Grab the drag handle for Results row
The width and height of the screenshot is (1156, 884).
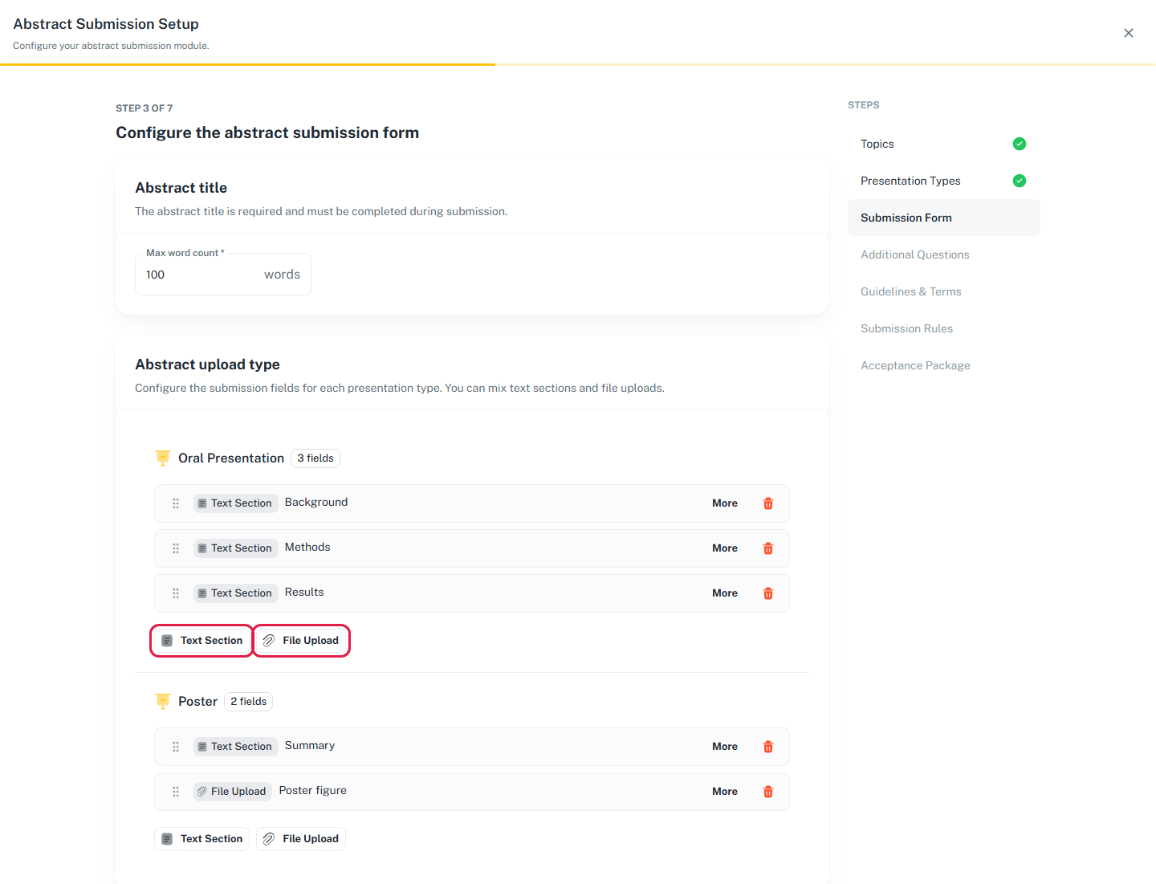tap(176, 593)
